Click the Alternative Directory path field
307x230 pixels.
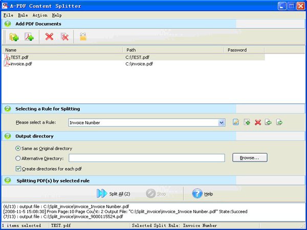point(147,158)
